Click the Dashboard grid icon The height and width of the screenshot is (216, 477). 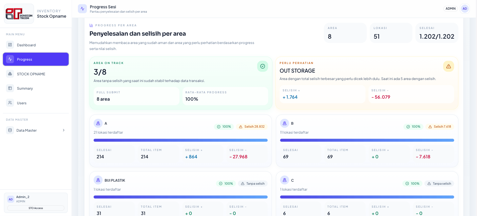(10, 45)
